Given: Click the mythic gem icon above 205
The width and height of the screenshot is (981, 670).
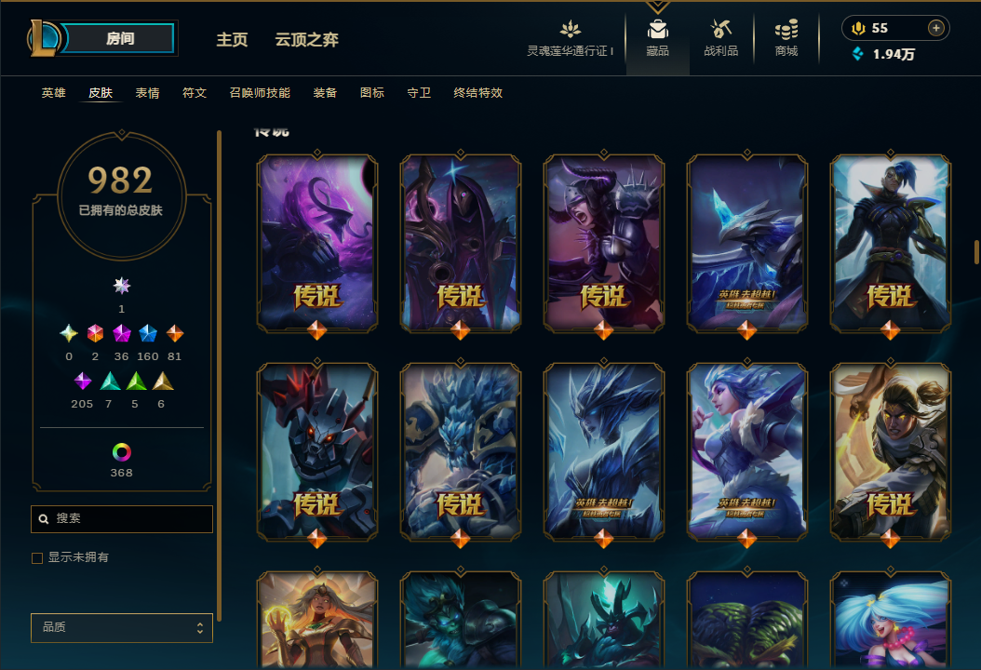Looking at the screenshot, I should point(83,381).
